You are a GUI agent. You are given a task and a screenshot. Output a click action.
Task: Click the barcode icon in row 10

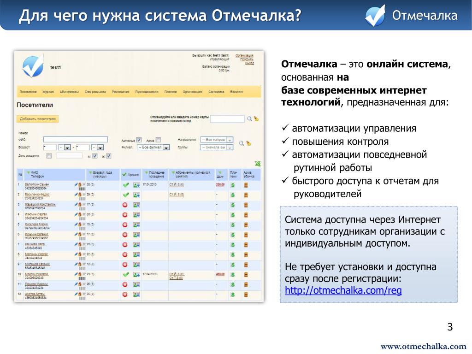tap(82, 278)
